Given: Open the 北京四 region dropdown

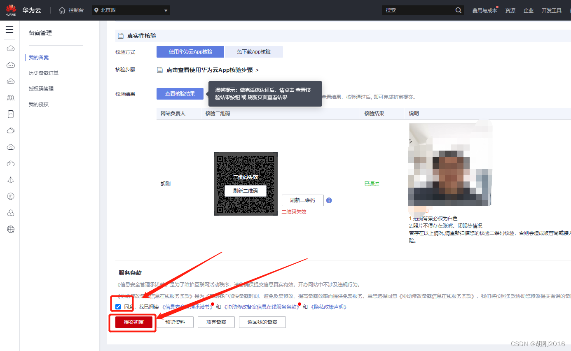Looking at the screenshot, I should 131,10.
